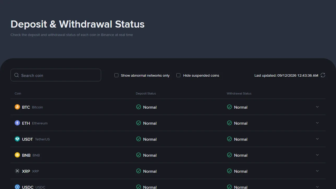Expand the USDC row chevron
The image size is (336, 189).
pos(317,187)
